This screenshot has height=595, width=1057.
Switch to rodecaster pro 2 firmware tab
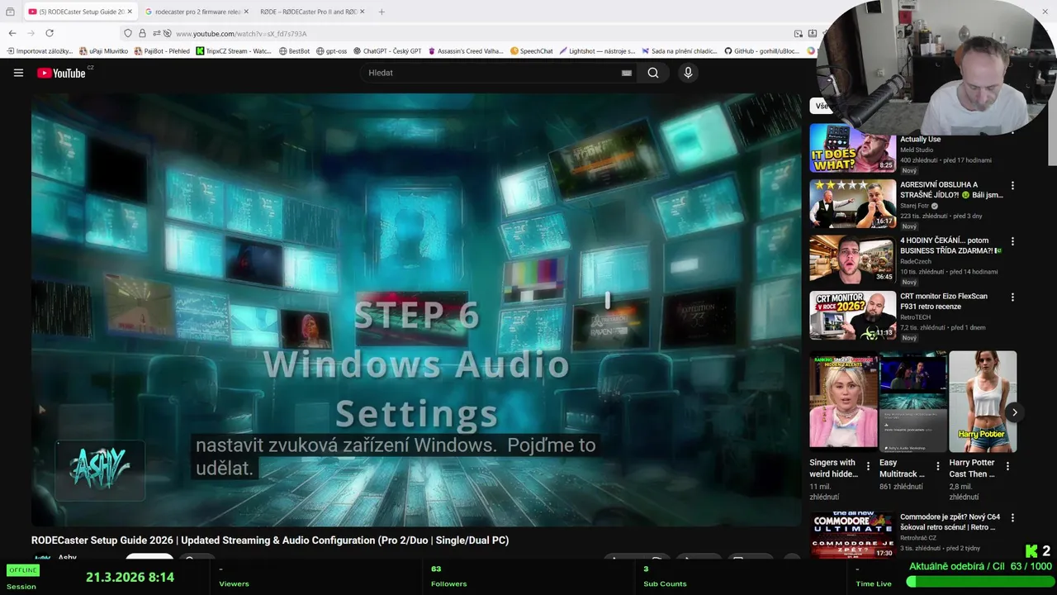click(197, 12)
